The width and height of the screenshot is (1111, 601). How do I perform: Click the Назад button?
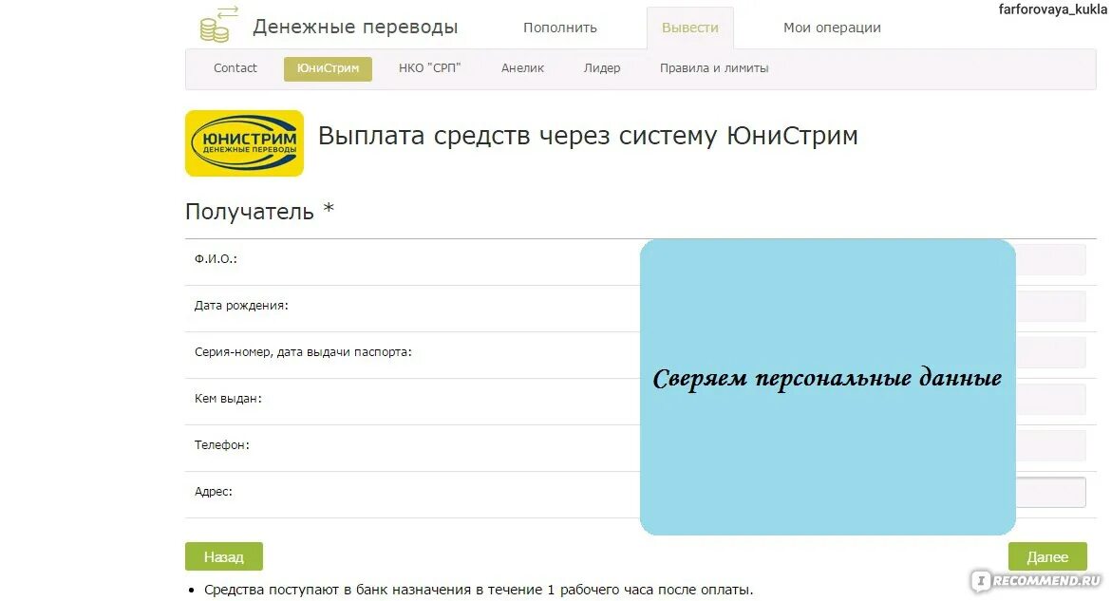click(x=224, y=556)
